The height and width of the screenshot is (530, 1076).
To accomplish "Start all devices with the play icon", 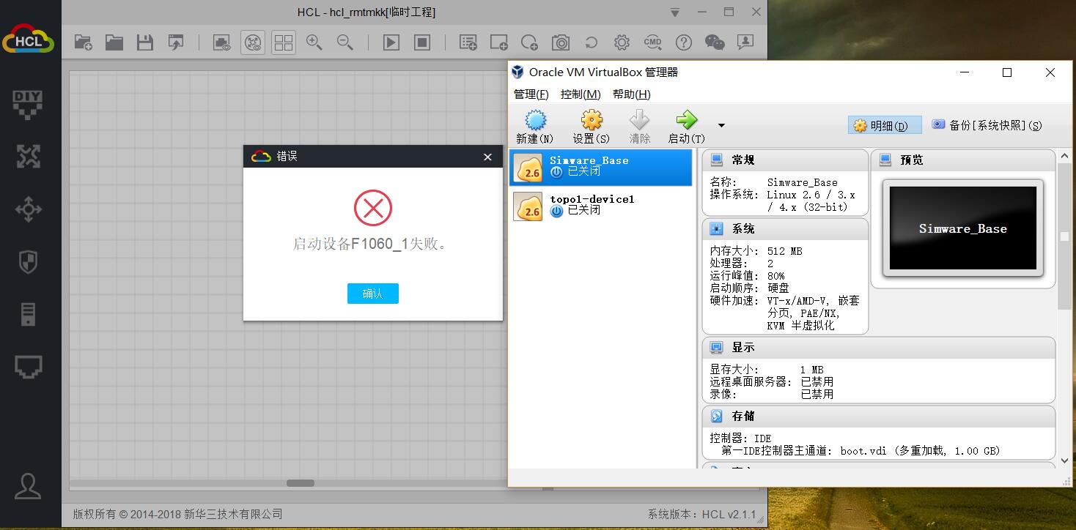I will point(391,42).
